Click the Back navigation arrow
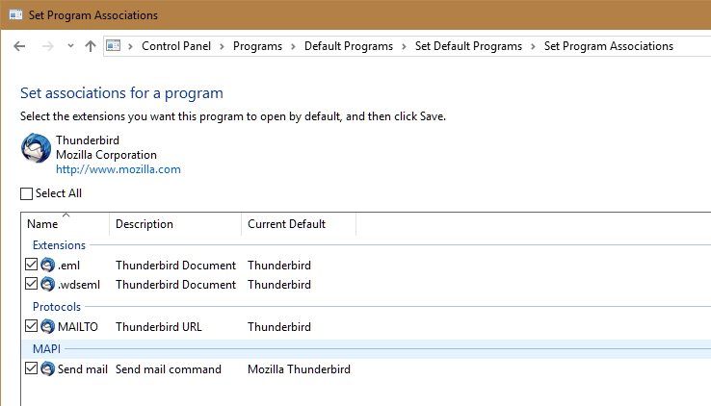711x406 pixels. [19, 46]
